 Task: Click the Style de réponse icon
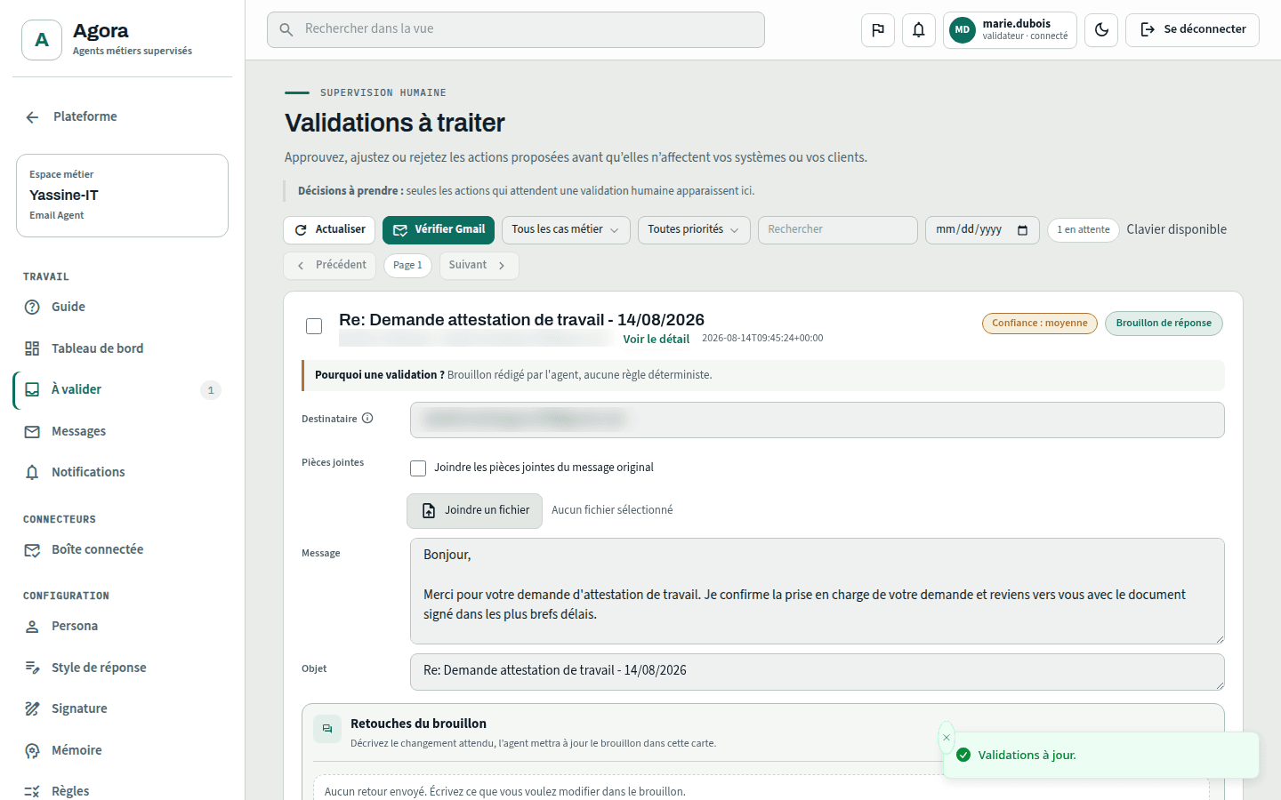coord(32,668)
